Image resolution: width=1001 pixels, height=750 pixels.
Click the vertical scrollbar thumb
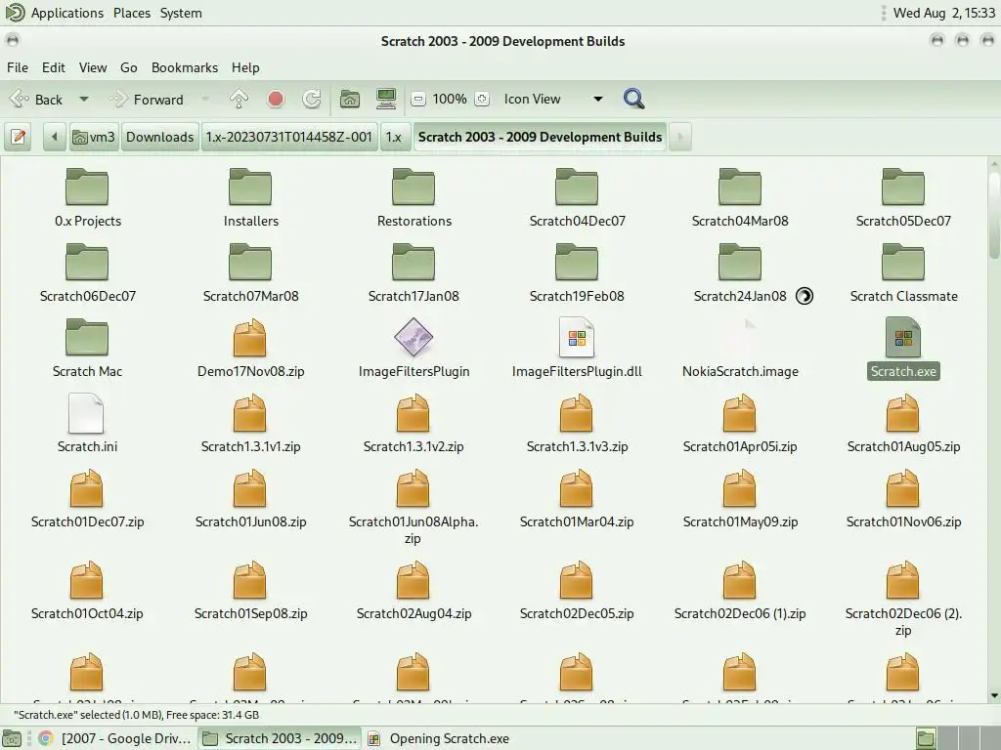[x=994, y=214]
